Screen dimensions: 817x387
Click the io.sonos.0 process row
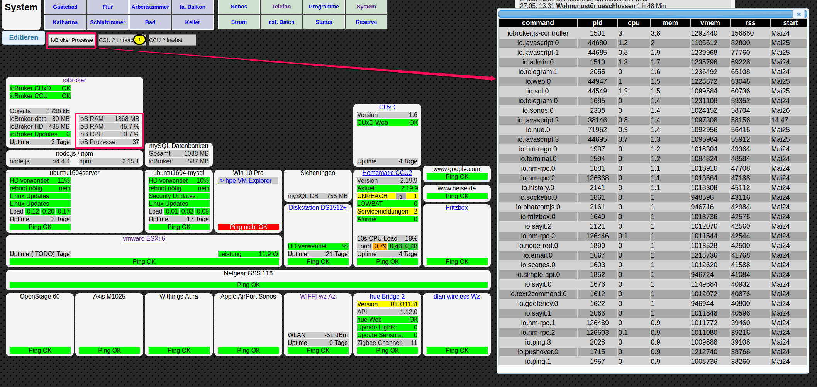pos(653,110)
